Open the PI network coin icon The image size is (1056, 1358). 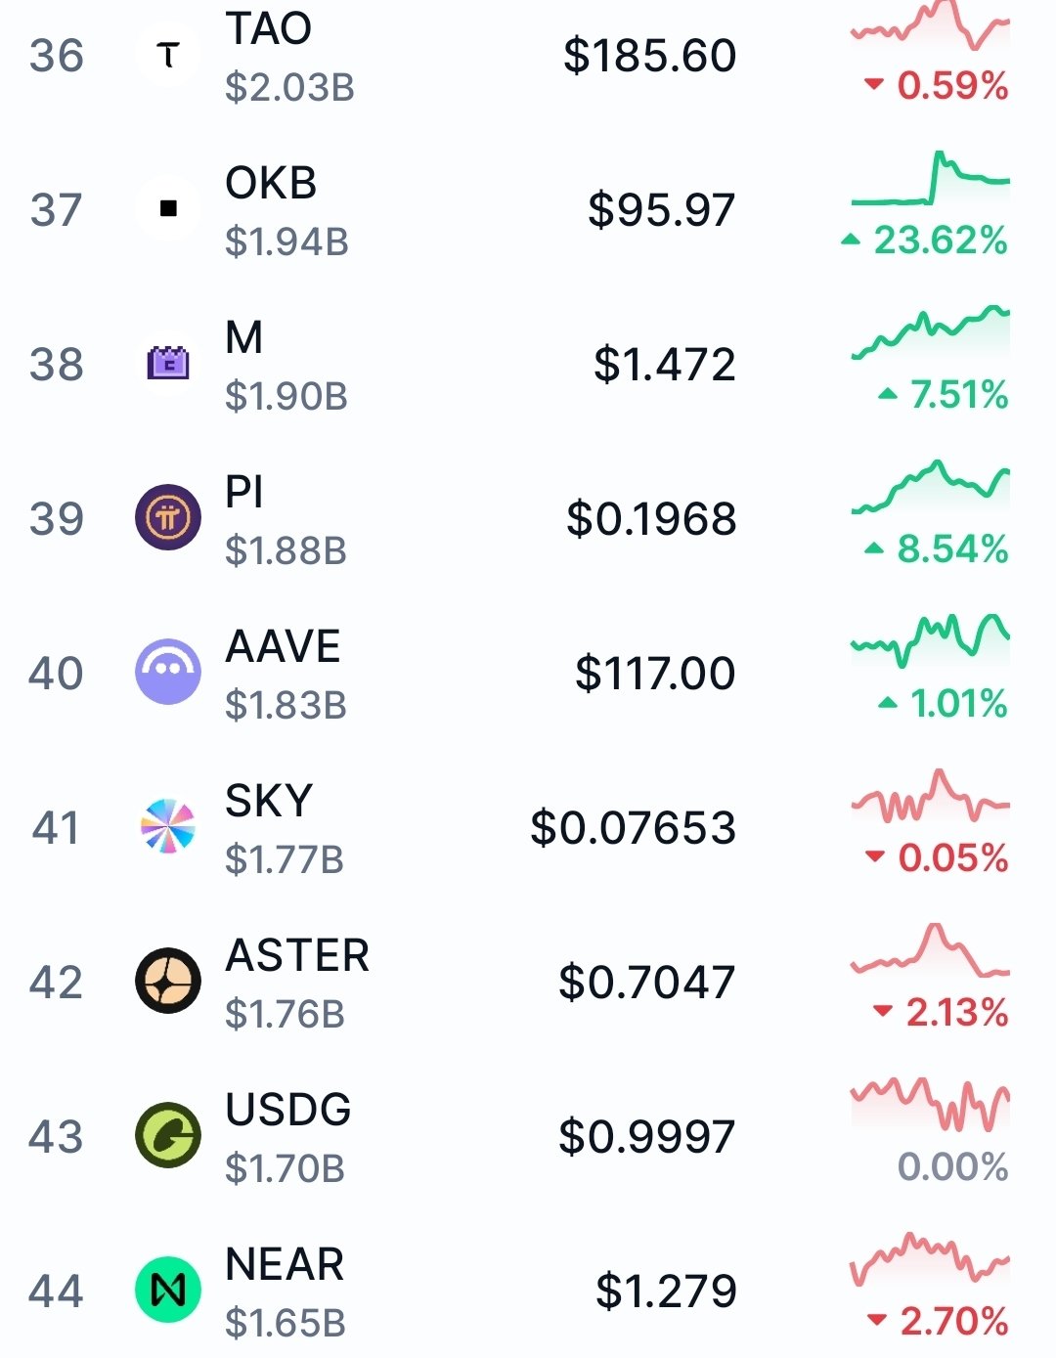(x=168, y=517)
